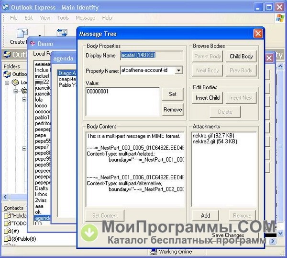
Task: Click the Add attachment button
Action: tap(205, 215)
